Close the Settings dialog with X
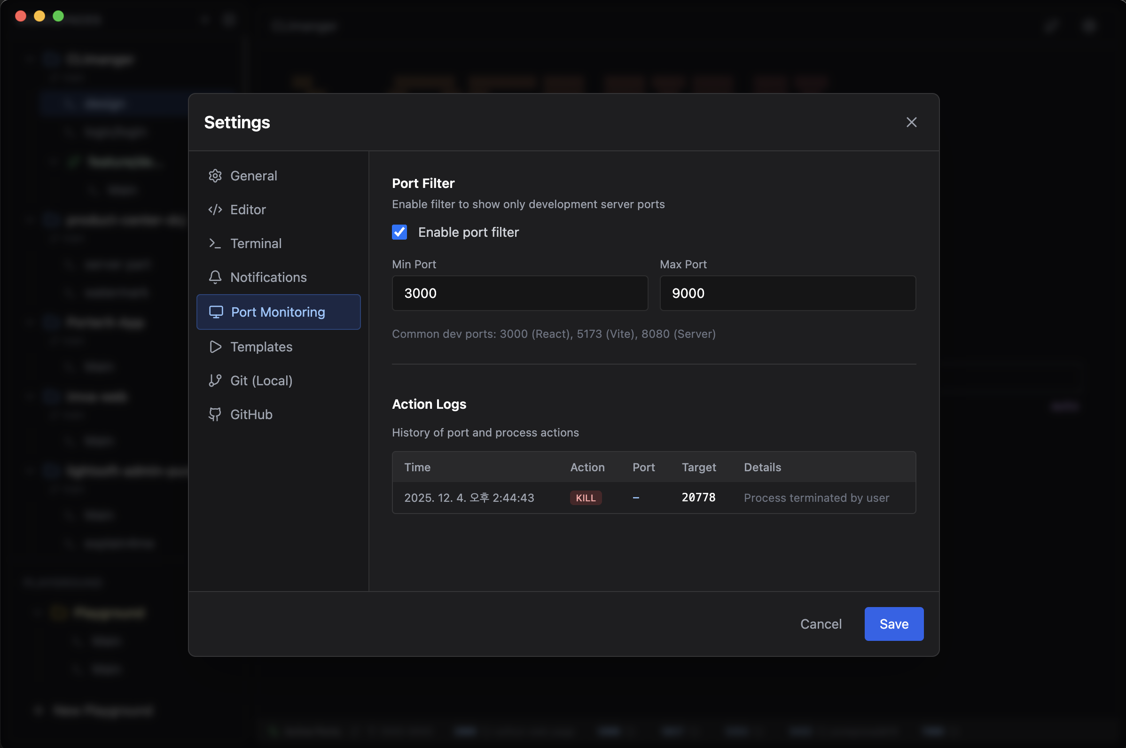The width and height of the screenshot is (1126, 748). click(911, 123)
